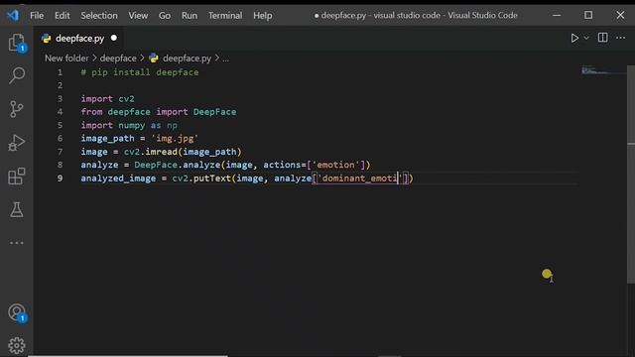Expand run options dropdown arrow
Viewport: 635px width, 357px height.
point(586,38)
